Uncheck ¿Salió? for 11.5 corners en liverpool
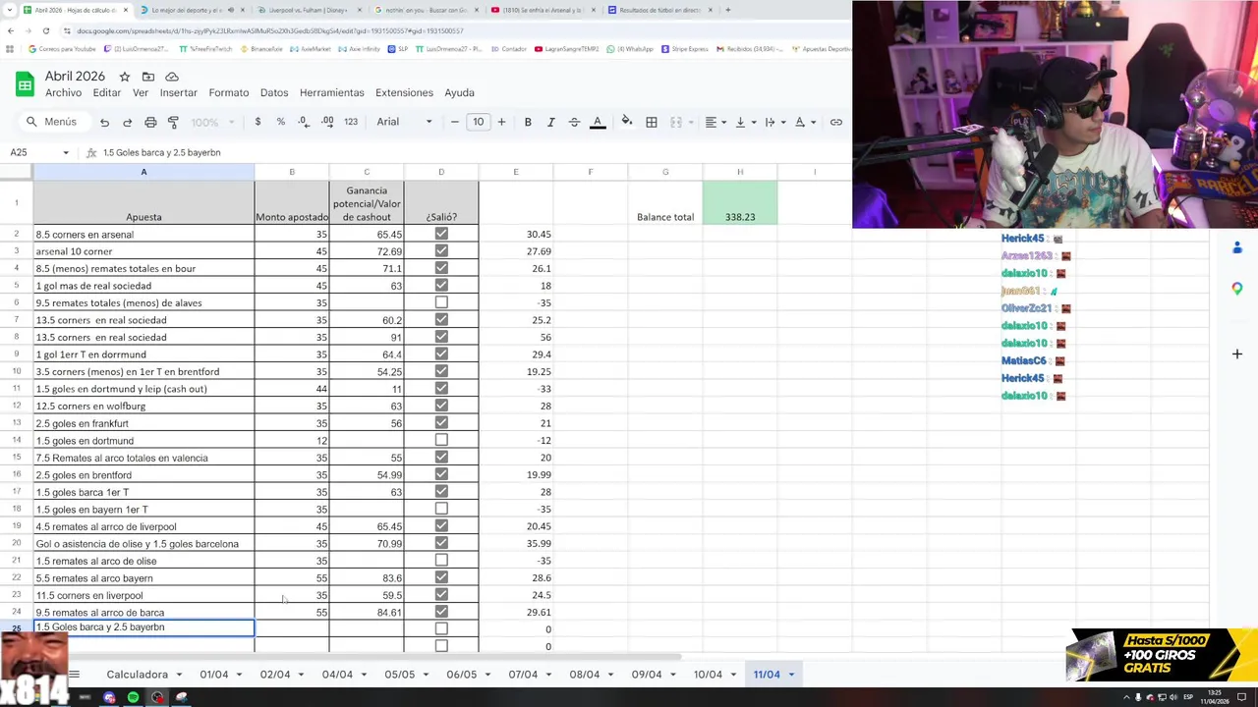The height and width of the screenshot is (707, 1258). [x=441, y=595]
